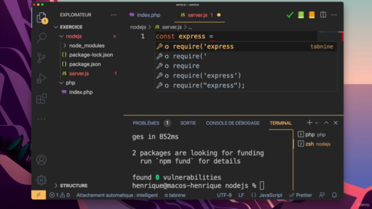
Task: Choose plain require suggestion
Action: 246,66
